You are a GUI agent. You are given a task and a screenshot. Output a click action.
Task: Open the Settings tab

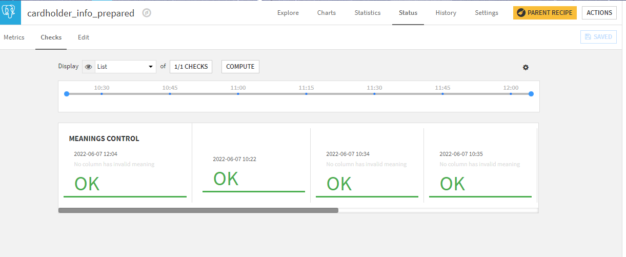click(x=486, y=13)
